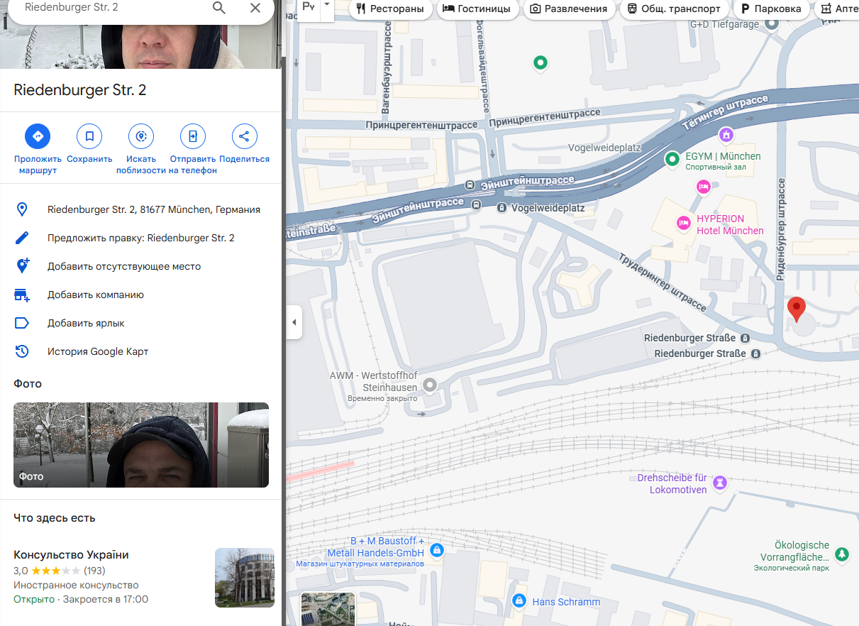859x626 pixels.
Task: Click the EGYM | München green marker
Action: [x=672, y=160]
